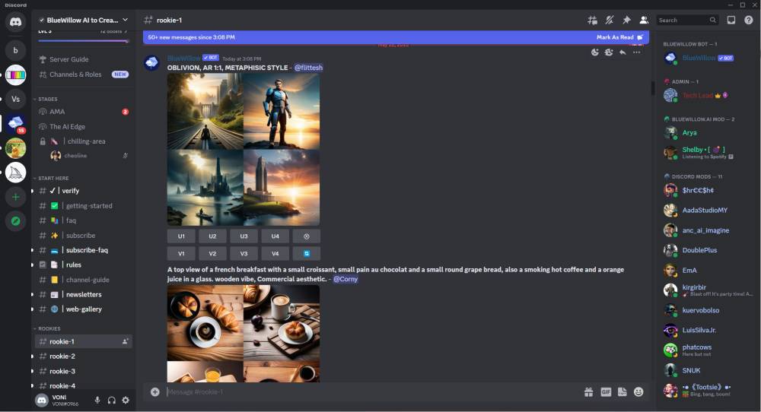Image resolution: width=761 pixels, height=412 pixels.
Task: Add reaction emoji on BlueWillow message
Action: (595, 52)
